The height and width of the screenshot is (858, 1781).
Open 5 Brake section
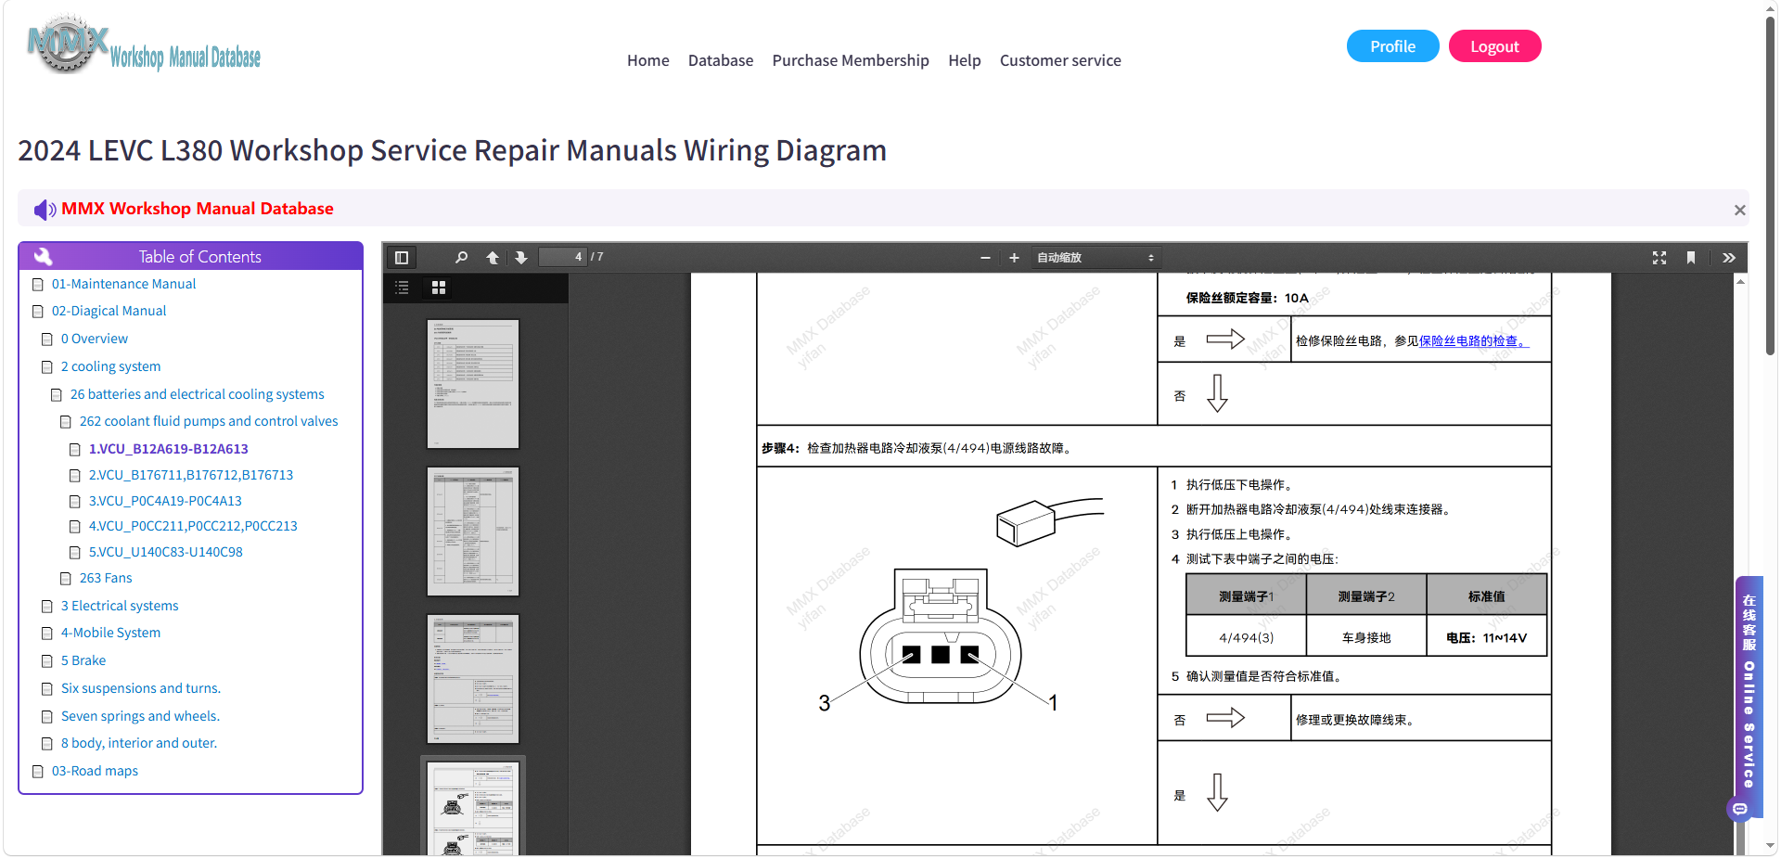(83, 660)
